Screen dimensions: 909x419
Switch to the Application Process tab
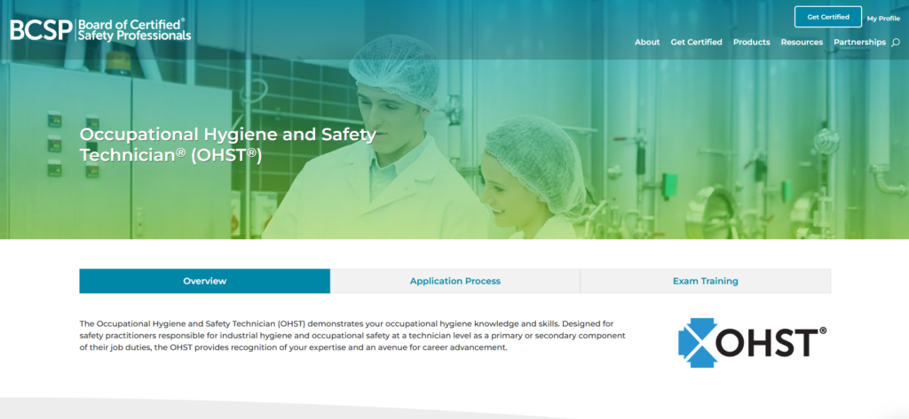[x=455, y=282]
